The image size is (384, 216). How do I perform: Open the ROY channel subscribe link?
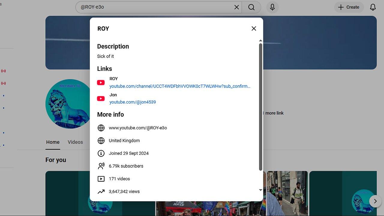pos(180,86)
